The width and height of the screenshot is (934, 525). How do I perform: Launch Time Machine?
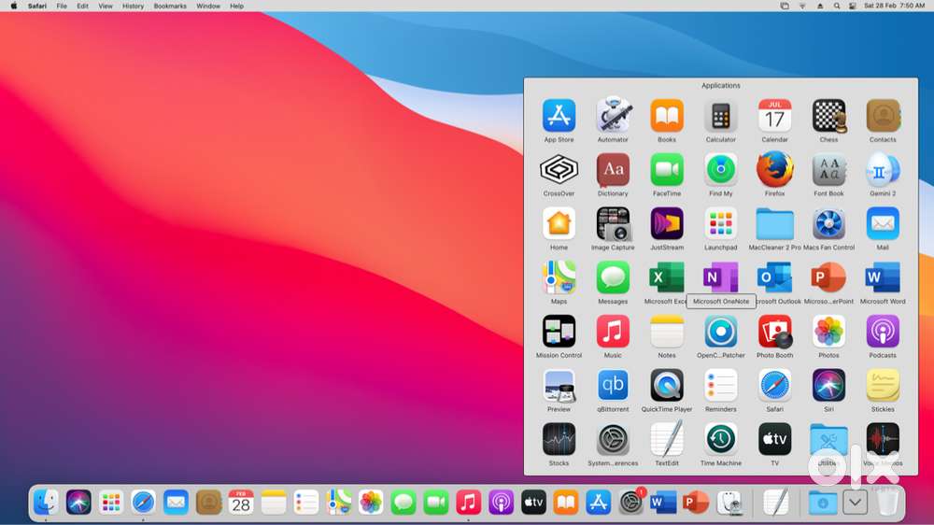(720, 439)
